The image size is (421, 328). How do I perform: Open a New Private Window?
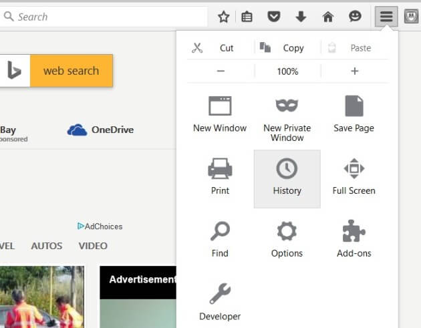point(287,118)
